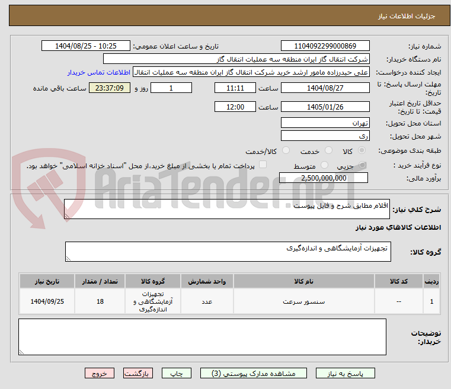
Task: Select the جزیی purchase type radio
Action: [x=362, y=165]
